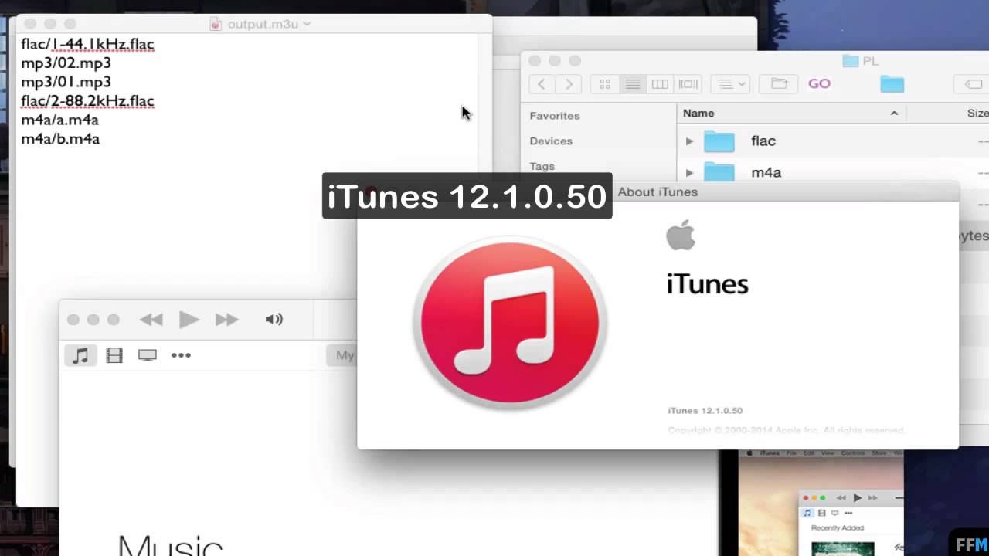Viewport: 989px width, 556px height.
Task: Click the Music heading in iTunes window
Action: (x=171, y=544)
